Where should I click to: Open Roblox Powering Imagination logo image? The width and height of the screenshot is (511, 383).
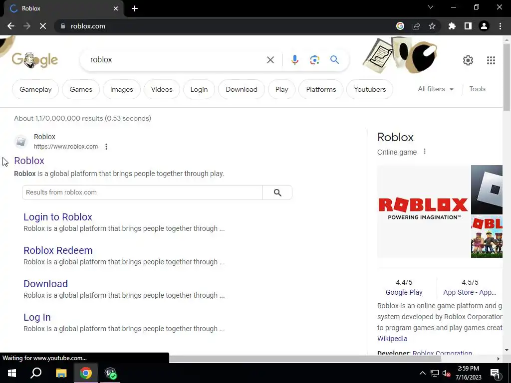coord(423,211)
